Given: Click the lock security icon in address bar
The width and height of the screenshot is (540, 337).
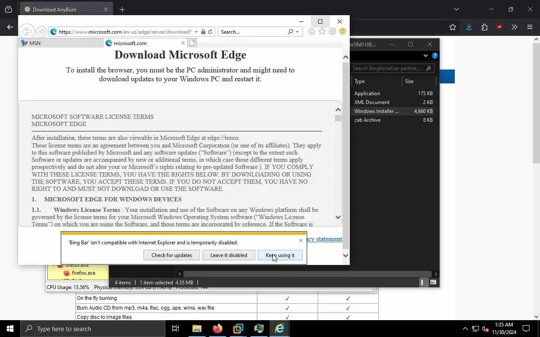Looking at the screenshot, I should (203, 32).
